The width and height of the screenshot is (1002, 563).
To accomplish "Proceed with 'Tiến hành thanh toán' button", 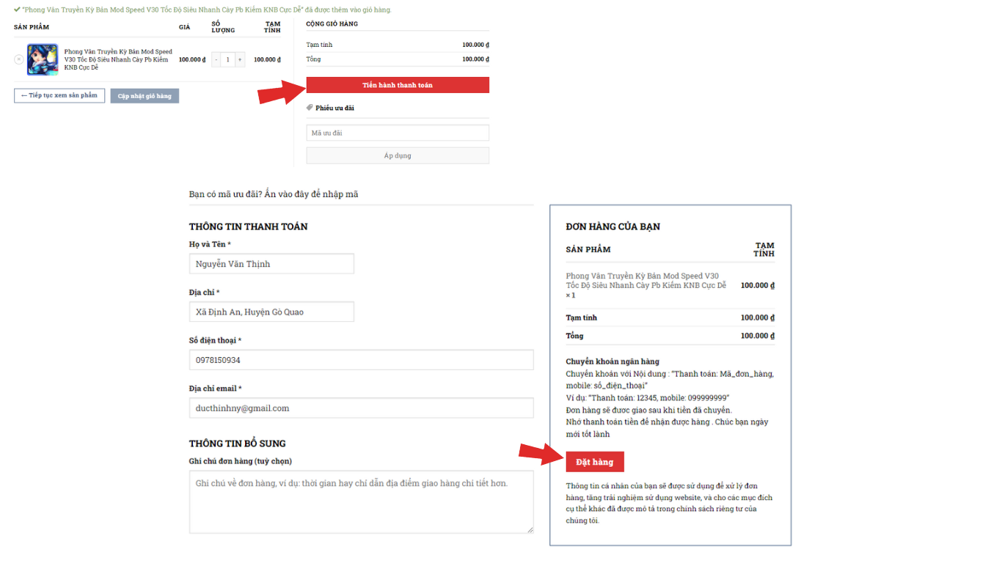I will 398,85.
